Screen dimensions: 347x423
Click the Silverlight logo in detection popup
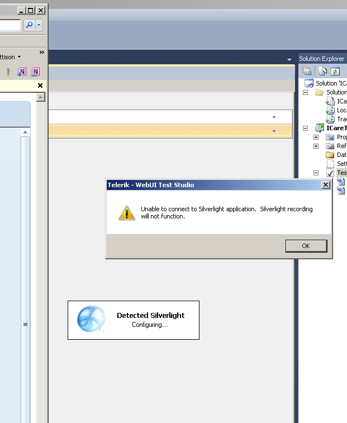[x=91, y=319]
